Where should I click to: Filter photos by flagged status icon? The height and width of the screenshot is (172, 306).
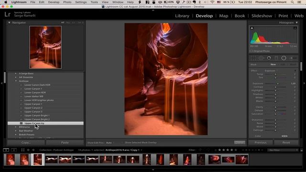click(200, 150)
